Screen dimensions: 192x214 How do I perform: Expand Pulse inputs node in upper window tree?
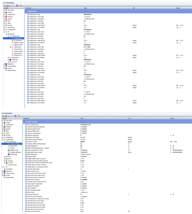(x=11, y=47)
